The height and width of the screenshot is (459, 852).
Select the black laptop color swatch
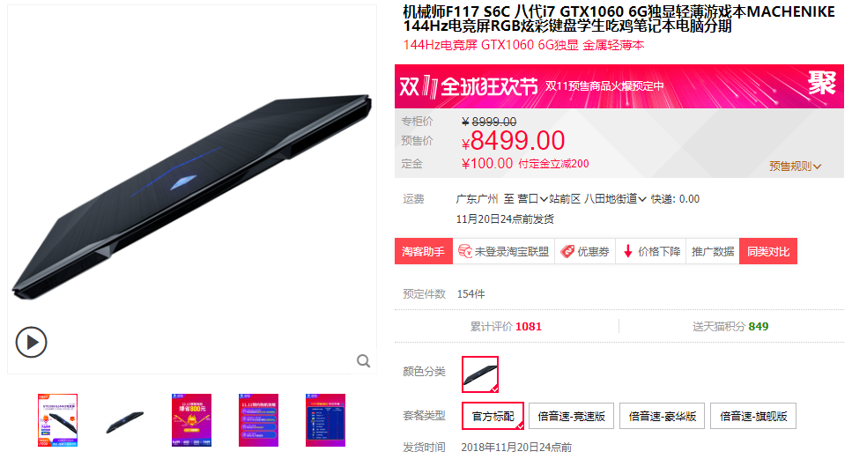tap(480, 374)
